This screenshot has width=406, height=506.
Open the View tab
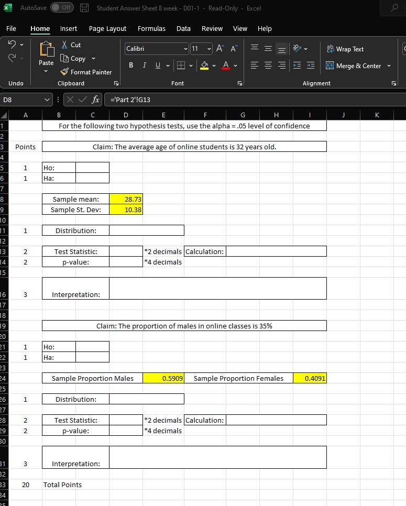[240, 28]
